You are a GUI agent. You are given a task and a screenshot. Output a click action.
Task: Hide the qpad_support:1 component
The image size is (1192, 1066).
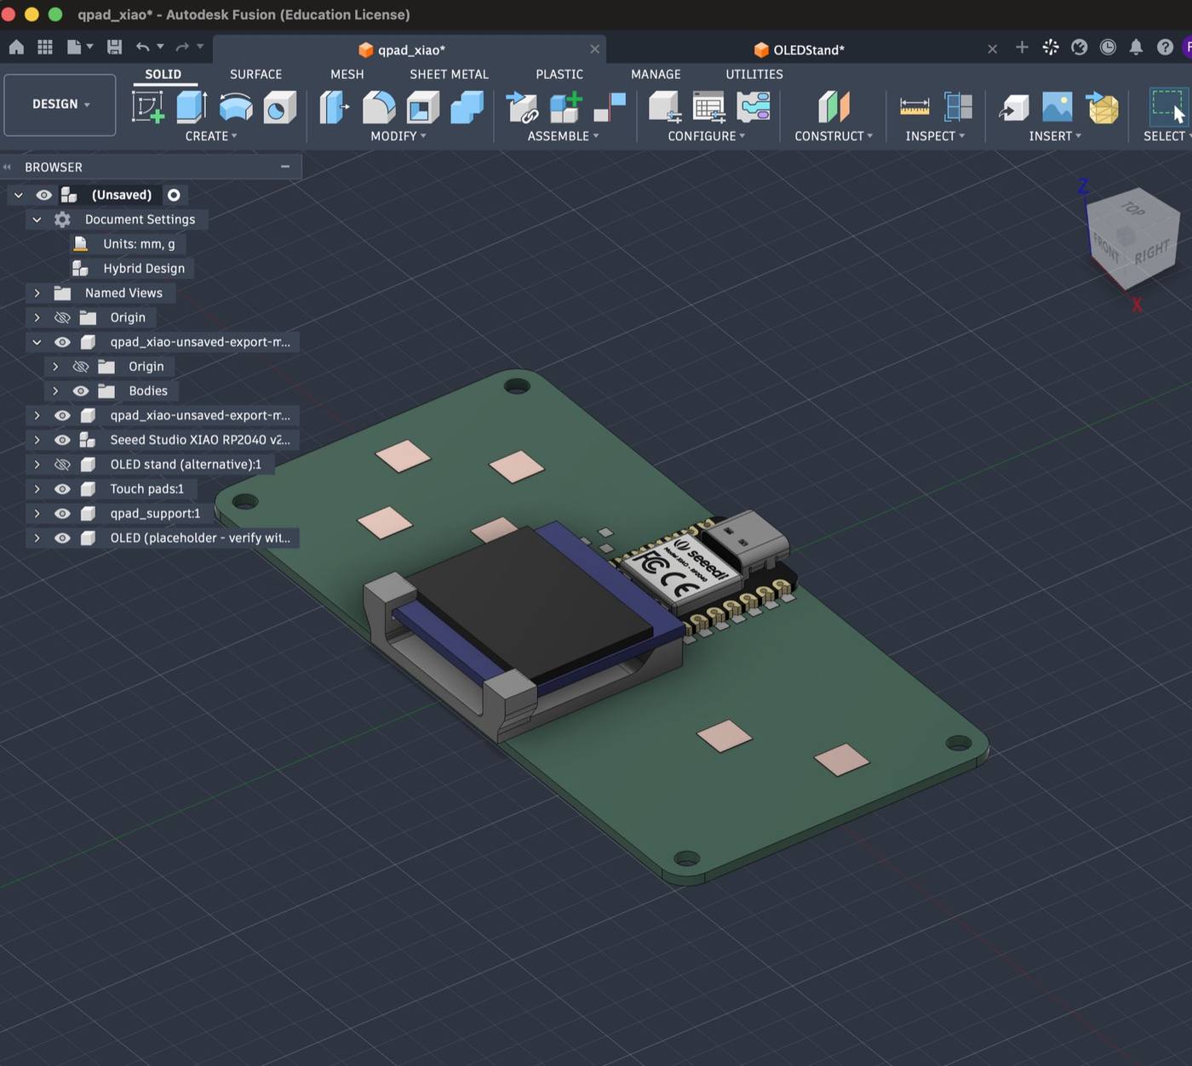(62, 514)
